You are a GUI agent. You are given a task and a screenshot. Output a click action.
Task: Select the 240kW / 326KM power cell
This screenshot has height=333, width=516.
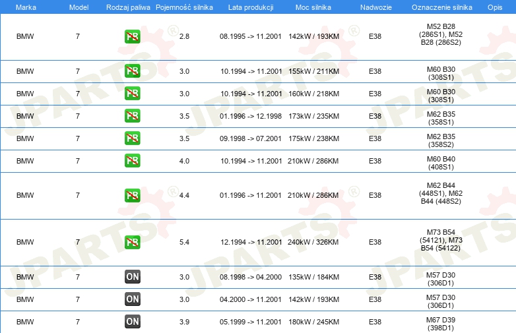coord(313,242)
